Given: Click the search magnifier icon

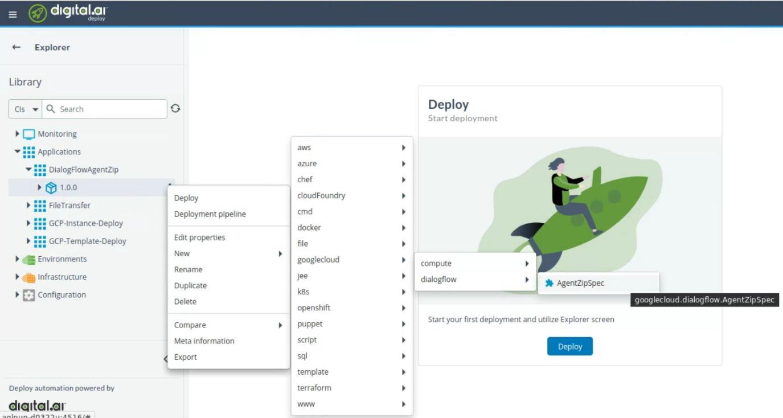Looking at the screenshot, I should tap(51, 109).
